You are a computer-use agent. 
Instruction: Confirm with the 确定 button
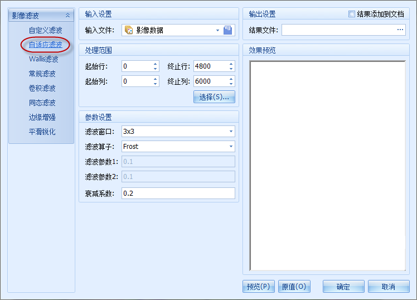coord(343,287)
